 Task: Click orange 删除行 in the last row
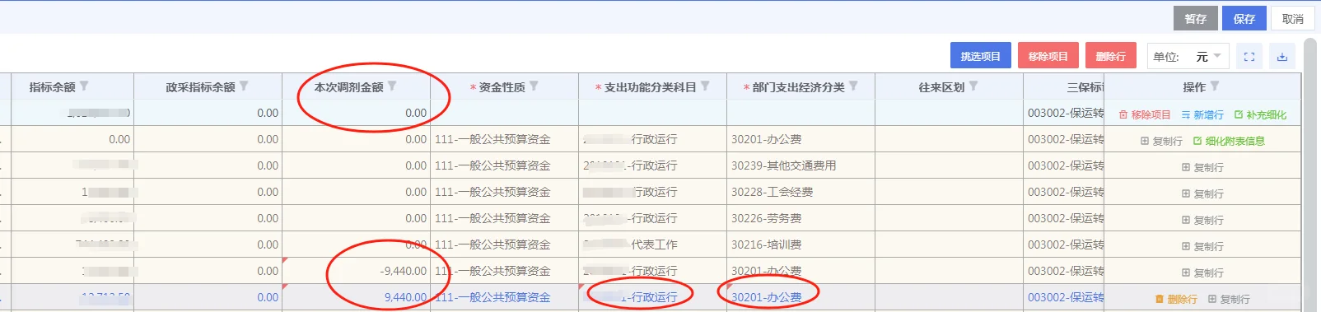click(x=1176, y=299)
